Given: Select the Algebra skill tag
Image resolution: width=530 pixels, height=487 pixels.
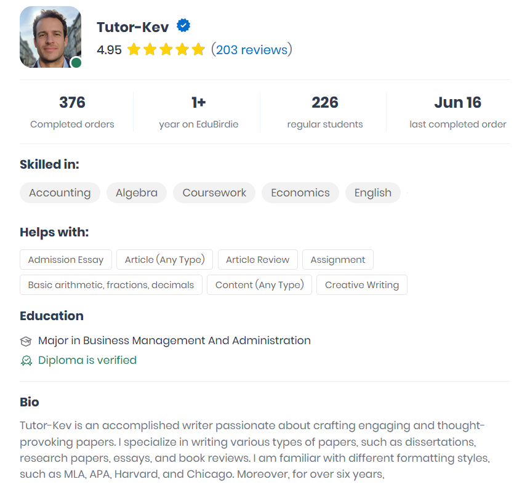Looking at the screenshot, I should [137, 193].
